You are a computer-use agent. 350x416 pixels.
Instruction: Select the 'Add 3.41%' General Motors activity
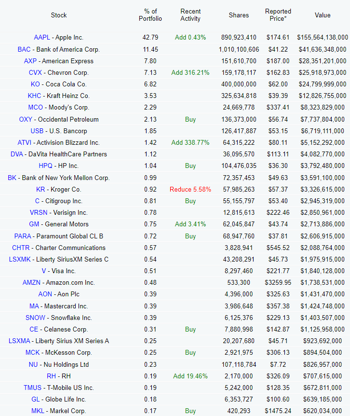pos(190,224)
